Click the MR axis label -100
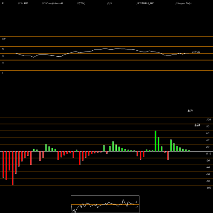Screen dimensions: 213x213 tap(209, 188)
